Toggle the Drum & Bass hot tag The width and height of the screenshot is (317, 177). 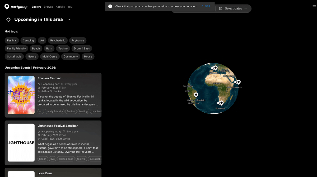pos(82,48)
